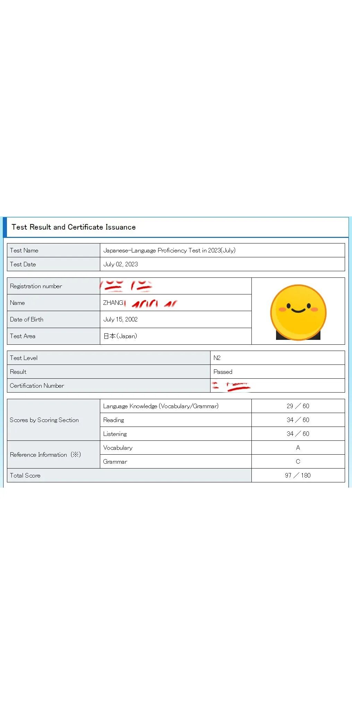Click 'Scores by Scoring Section' label
This screenshot has height=704, width=352.
point(44,420)
